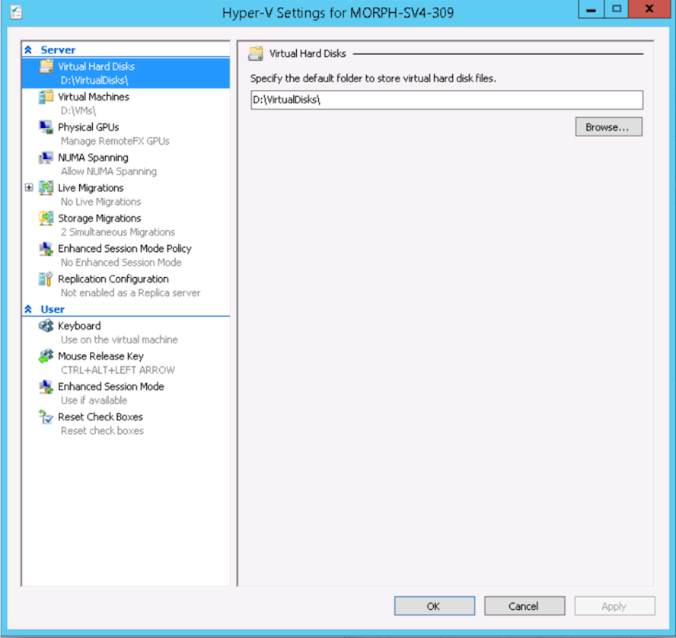Confirm settings with the OK button

434,606
